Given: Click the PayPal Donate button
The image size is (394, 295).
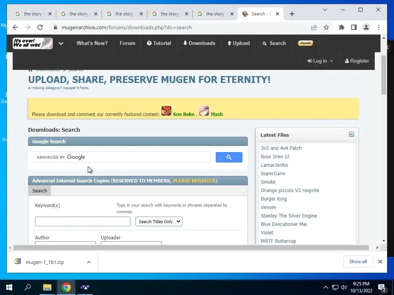Looking at the screenshot, I should pos(305,43).
